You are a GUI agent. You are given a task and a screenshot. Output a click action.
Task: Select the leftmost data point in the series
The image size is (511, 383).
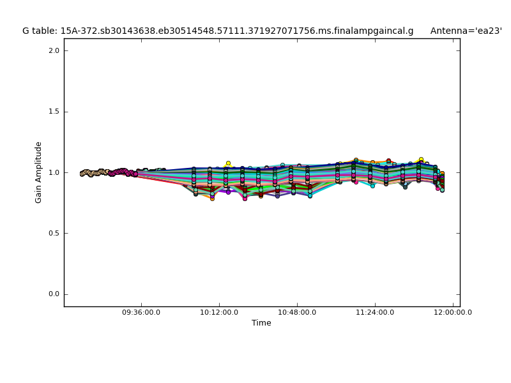pyautogui.click(x=82, y=174)
